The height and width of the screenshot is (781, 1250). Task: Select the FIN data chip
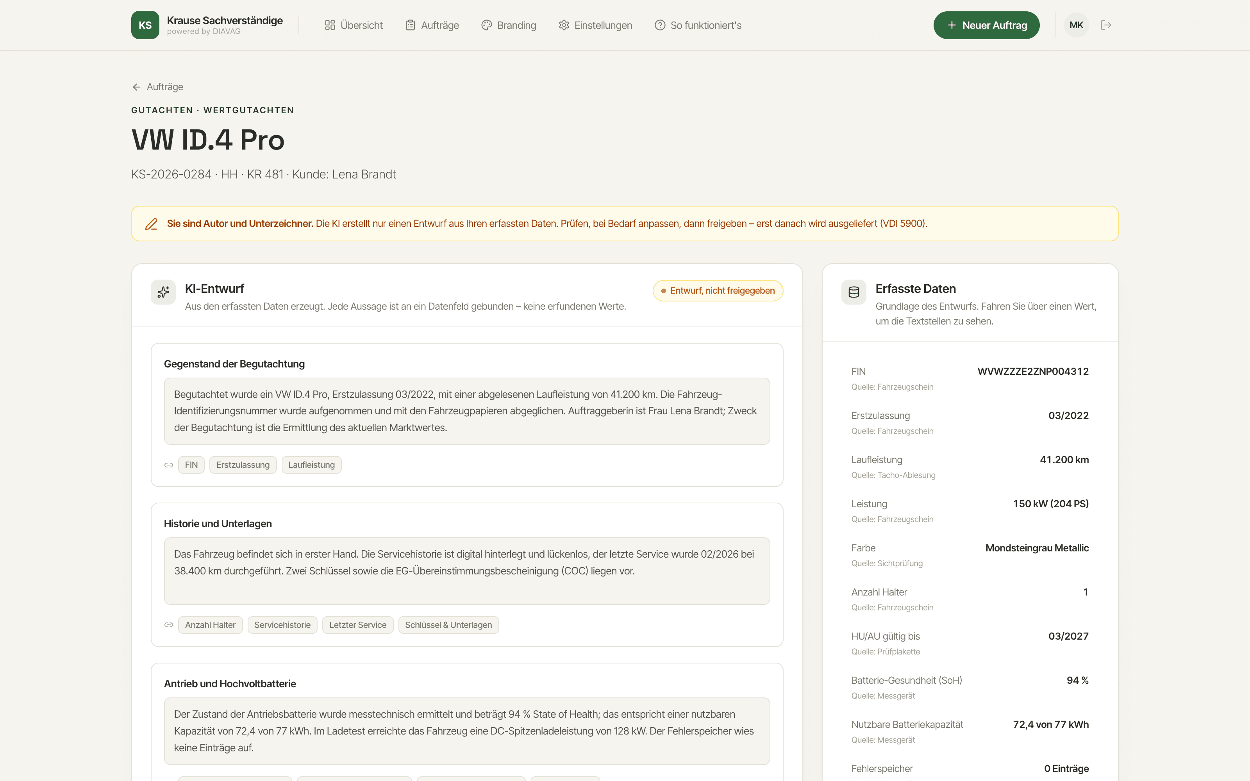(x=191, y=465)
